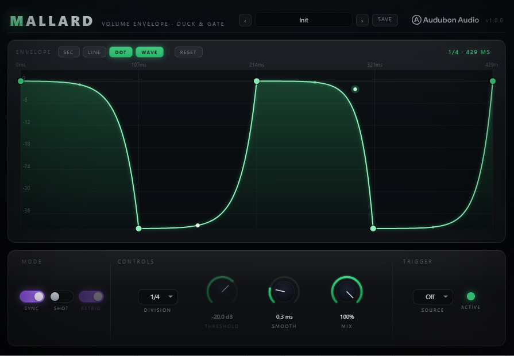This screenshot has width=514, height=356.
Task: Click the Audubon Audio logo
Action: tap(445, 20)
